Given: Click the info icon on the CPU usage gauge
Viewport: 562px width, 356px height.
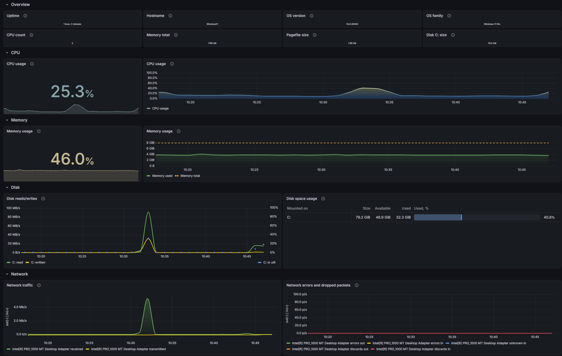Looking at the screenshot, I should coord(32,64).
